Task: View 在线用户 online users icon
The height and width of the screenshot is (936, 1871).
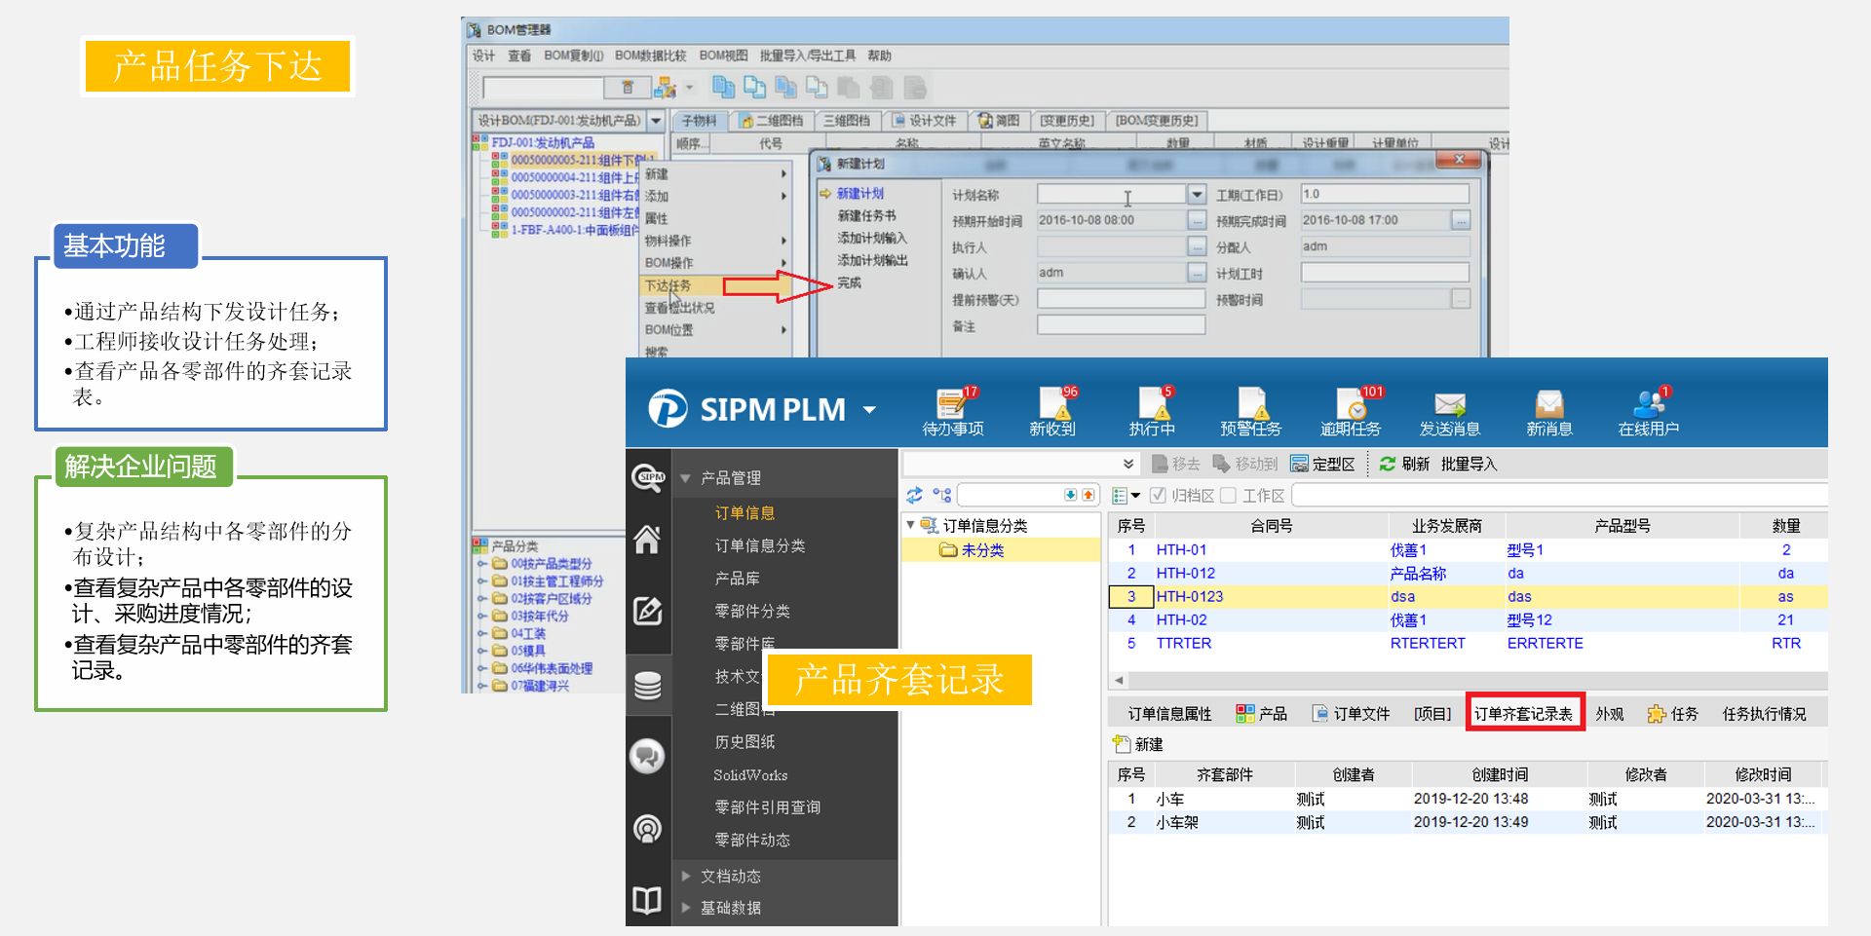Action: point(1648,410)
